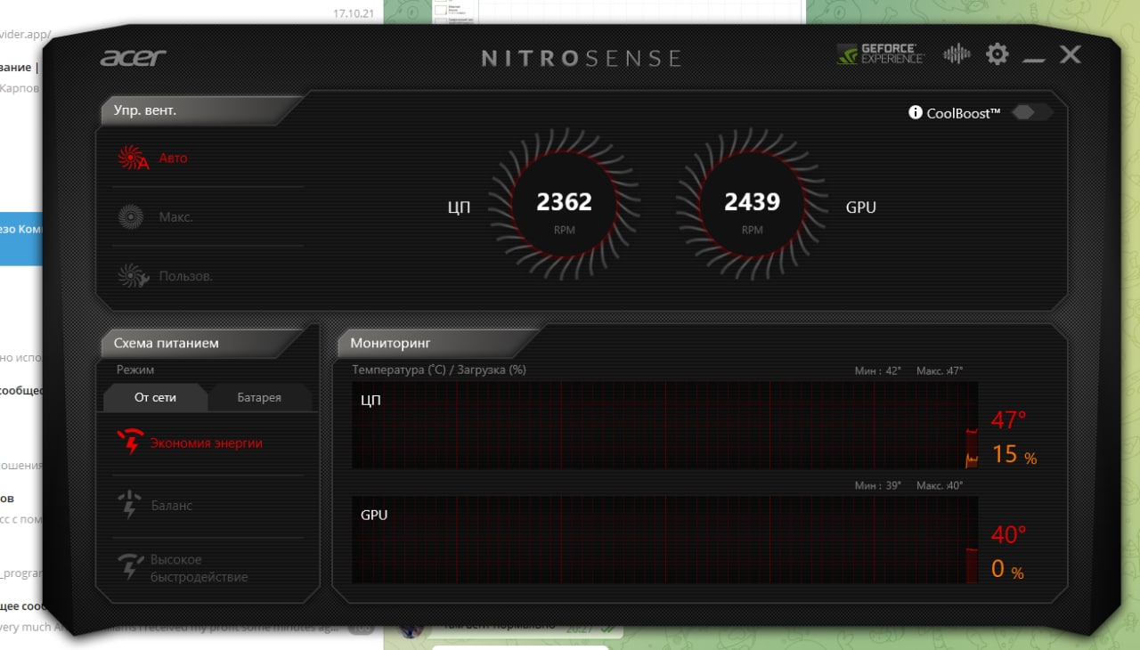Click Макс. :47° above ЦП graph
This screenshot has width=1140, height=650.
pyautogui.click(x=940, y=370)
